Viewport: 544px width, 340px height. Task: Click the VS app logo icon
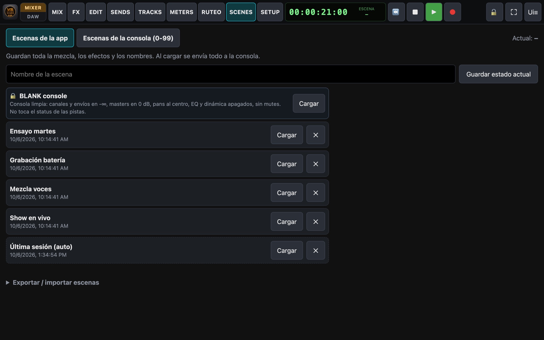10,12
